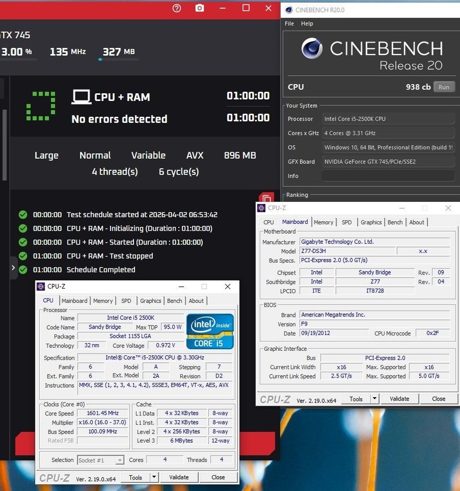Open Tools dropdown arrow in processor CPU-Z window
Screen dimensions: 460x491
(154, 477)
